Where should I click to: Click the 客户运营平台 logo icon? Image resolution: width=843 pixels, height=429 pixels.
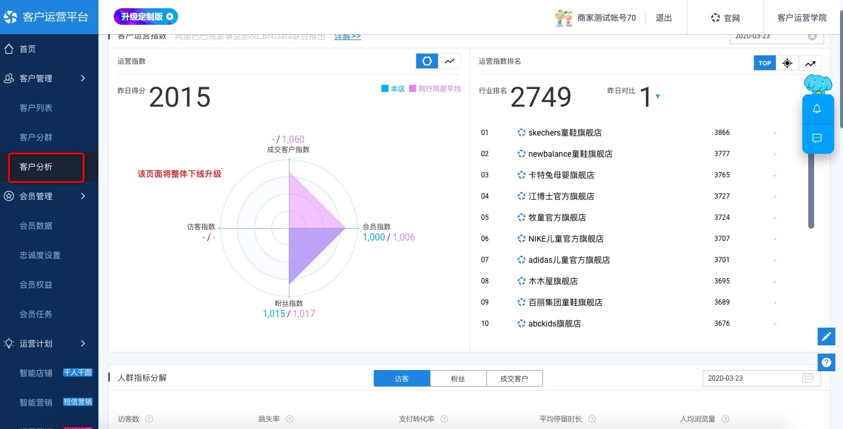click(11, 16)
